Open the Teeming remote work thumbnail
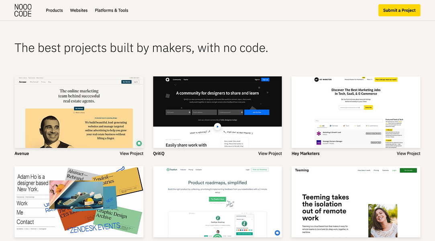435x241 pixels. [356, 202]
